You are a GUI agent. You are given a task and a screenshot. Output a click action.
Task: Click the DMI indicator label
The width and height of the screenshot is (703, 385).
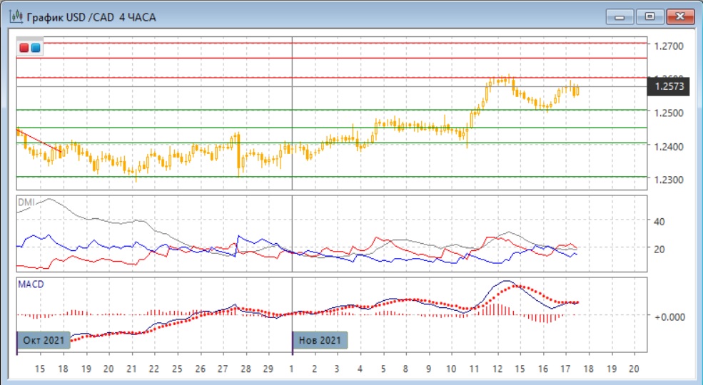tap(26, 202)
